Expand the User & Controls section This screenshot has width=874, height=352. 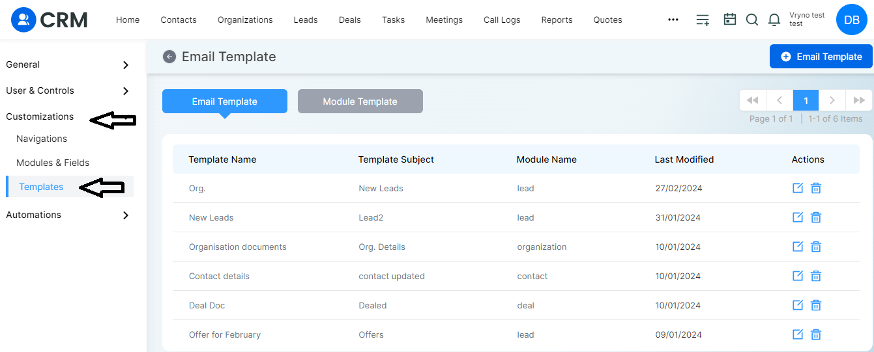pos(68,90)
